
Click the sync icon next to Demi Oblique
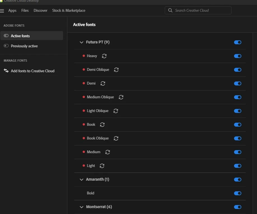coord(116,70)
